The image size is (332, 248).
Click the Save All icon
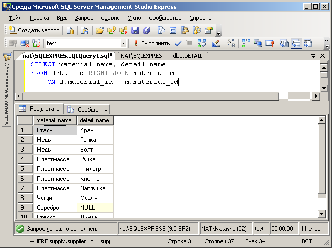(146, 31)
